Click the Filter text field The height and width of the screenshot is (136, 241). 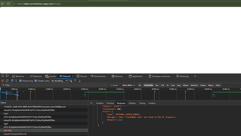[54, 85]
